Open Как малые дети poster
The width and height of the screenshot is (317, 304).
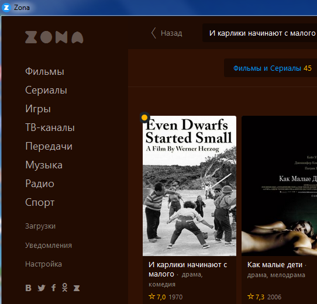click(279, 186)
